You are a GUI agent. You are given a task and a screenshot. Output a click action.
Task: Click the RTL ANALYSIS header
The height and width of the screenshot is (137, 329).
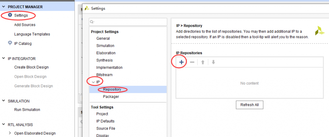20,125
